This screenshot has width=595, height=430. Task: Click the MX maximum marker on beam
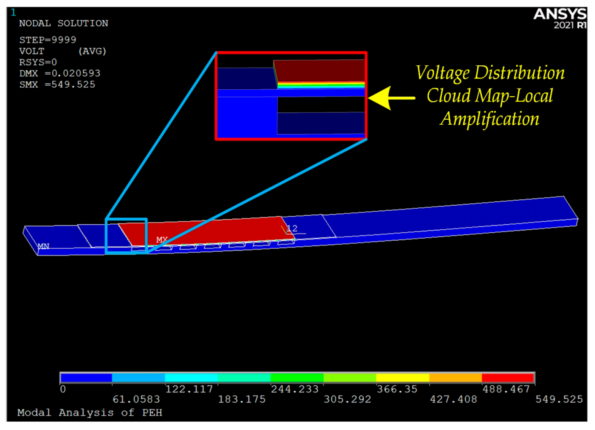tap(162, 239)
